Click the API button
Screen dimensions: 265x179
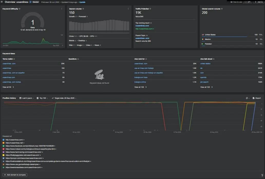tap(248, 2)
